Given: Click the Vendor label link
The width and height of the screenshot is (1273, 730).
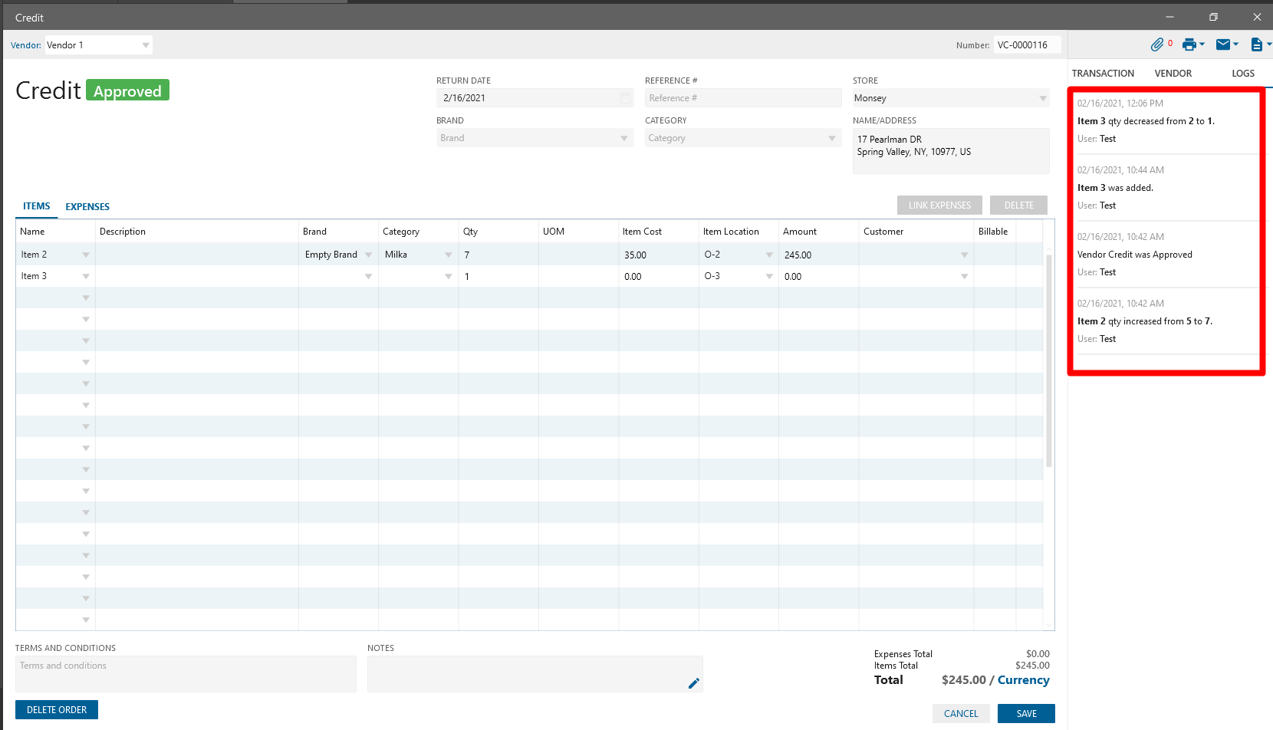Looking at the screenshot, I should pyautogui.click(x=25, y=45).
